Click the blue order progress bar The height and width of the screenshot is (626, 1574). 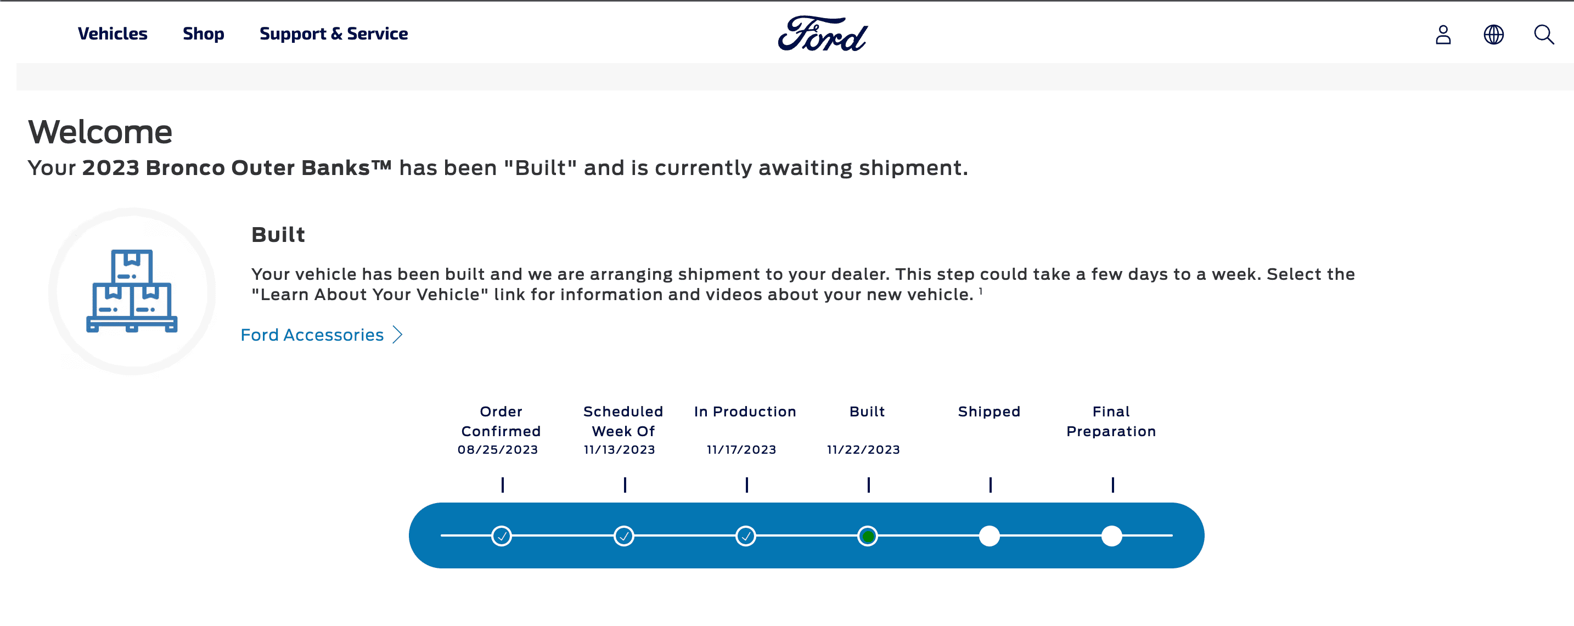[x=806, y=535]
